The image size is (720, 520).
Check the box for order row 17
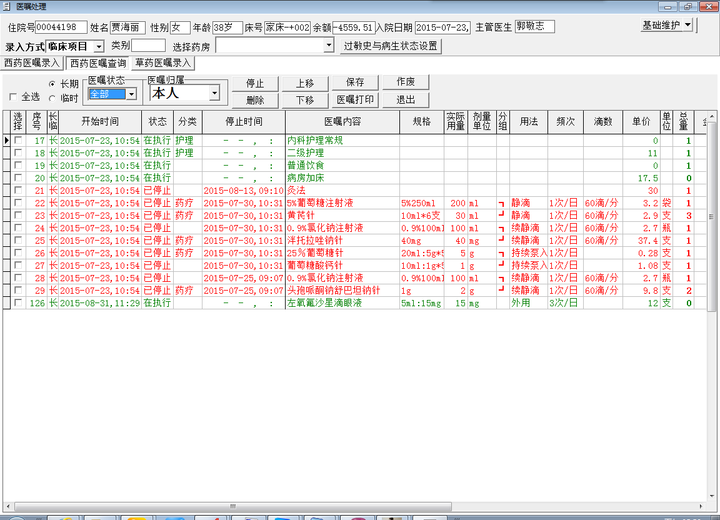point(18,140)
